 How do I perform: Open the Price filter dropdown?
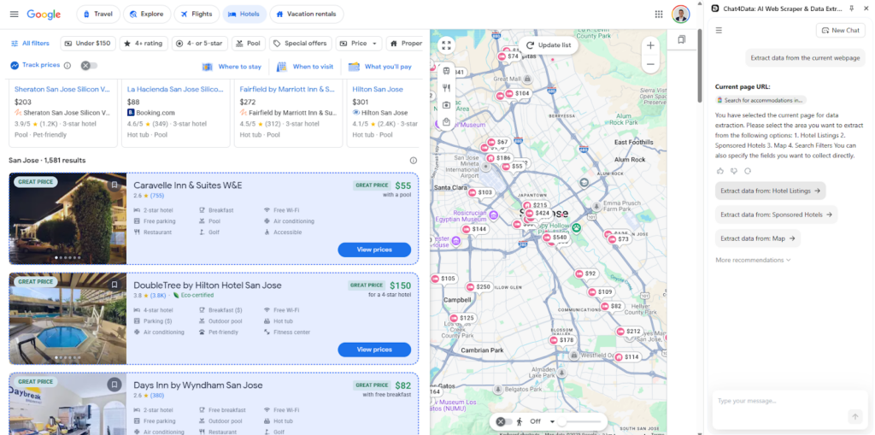point(359,43)
